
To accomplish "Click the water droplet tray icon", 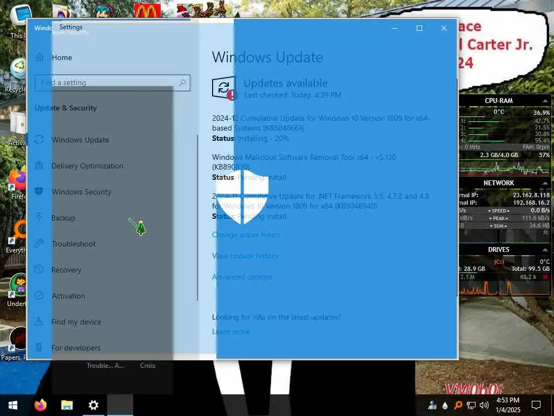I will [x=445, y=405].
